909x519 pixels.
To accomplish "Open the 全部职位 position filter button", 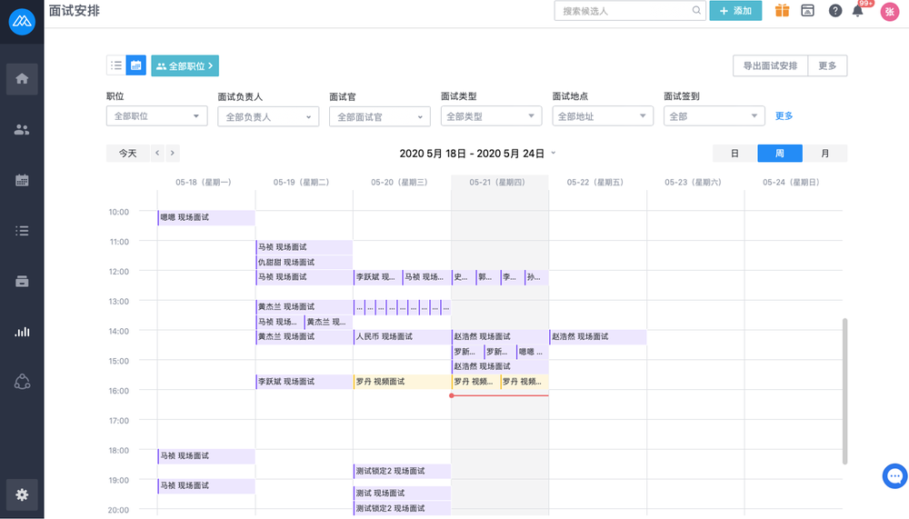I will [185, 65].
